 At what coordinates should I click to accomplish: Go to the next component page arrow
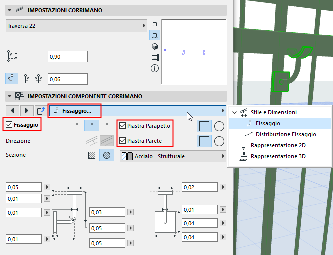(x=27, y=111)
